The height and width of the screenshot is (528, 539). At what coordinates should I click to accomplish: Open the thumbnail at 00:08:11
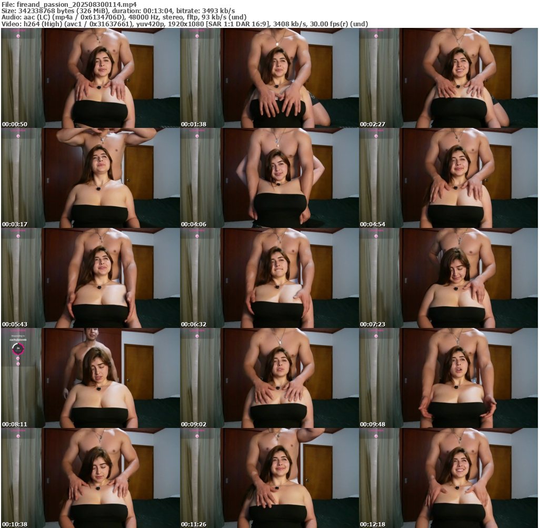(x=90, y=378)
